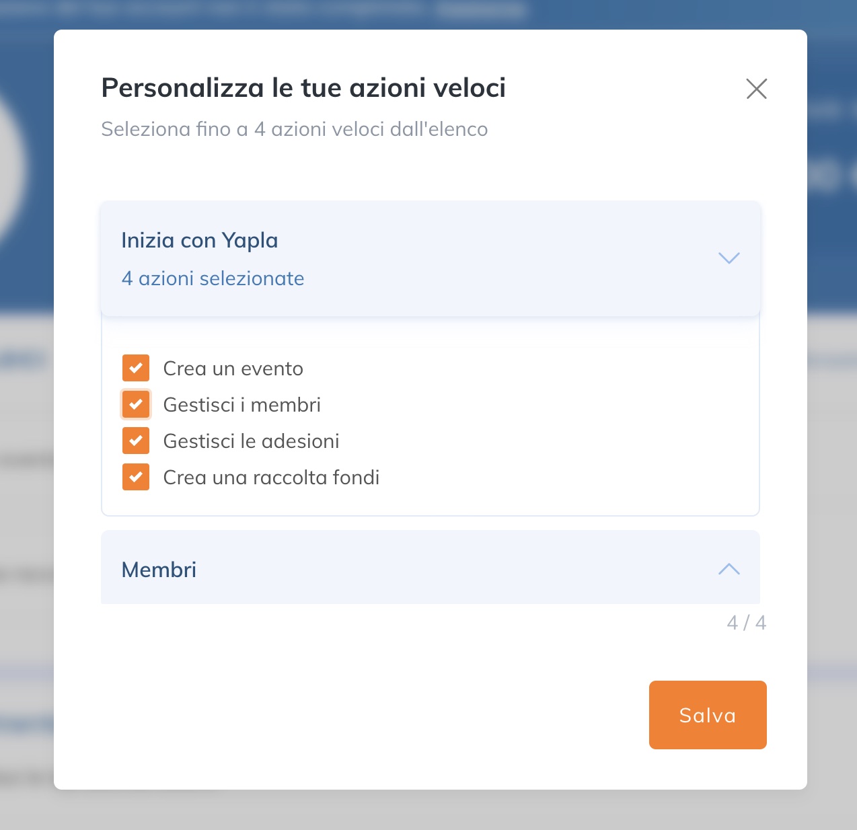Click the Gestisci le adesioni label text
Viewport: 857px width, 830px height.
(252, 441)
